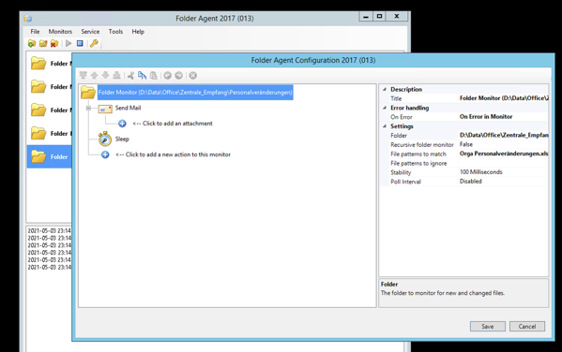Click the plus icon to add new action
The width and height of the screenshot is (562, 352).
pyautogui.click(x=105, y=154)
